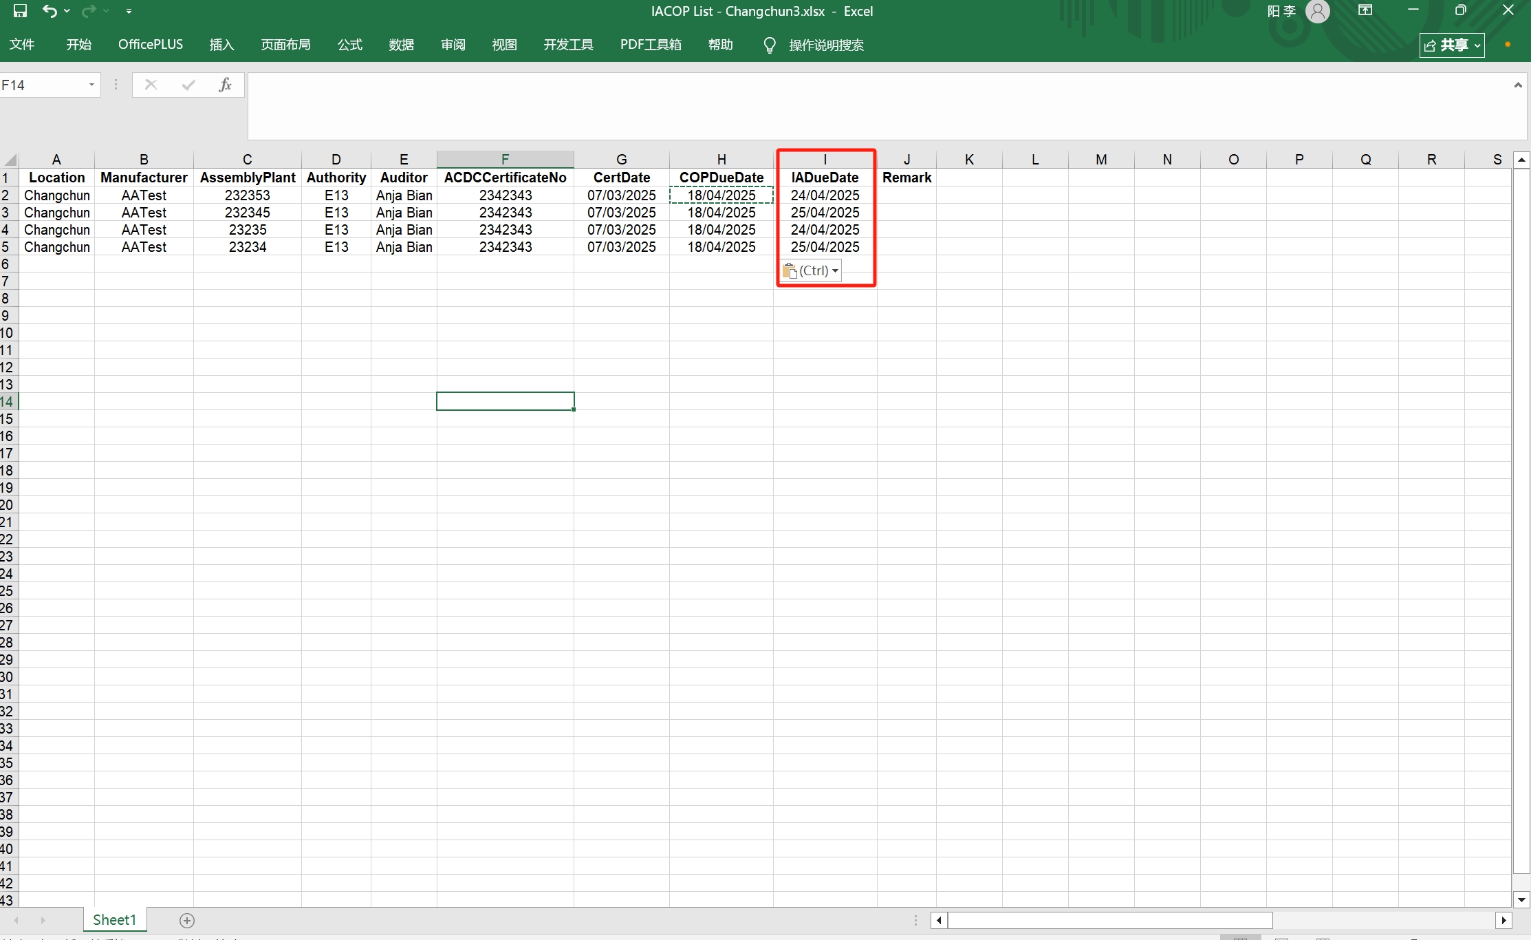Click the 共享 share button
Viewport: 1531px width, 940px height.
[1452, 45]
